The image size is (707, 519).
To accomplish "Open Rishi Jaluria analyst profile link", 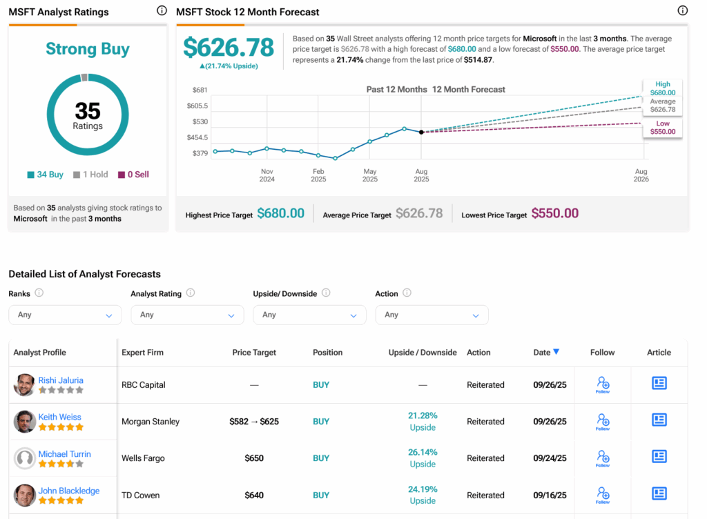I will [x=60, y=380].
